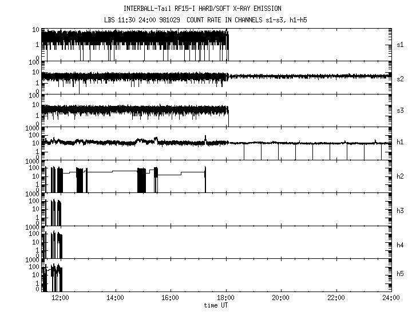The image size is (412, 315).
Task: Select the s3 channel label
Action: point(401,109)
